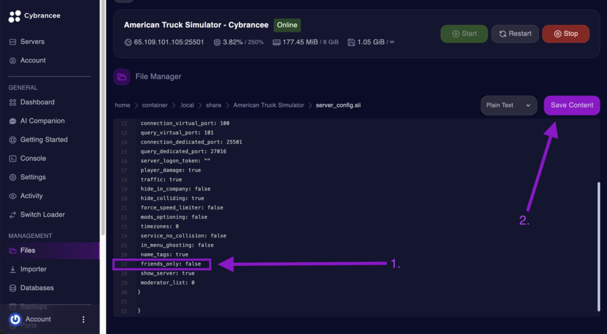Click the service_no_collision: false line
The width and height of the screenshot is (607, 334).
(184, 236)
